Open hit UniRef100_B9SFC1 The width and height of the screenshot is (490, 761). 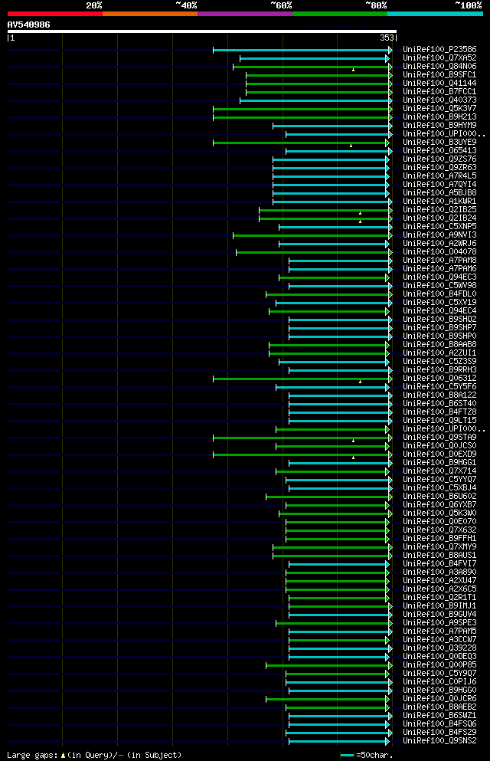(439, 75)
